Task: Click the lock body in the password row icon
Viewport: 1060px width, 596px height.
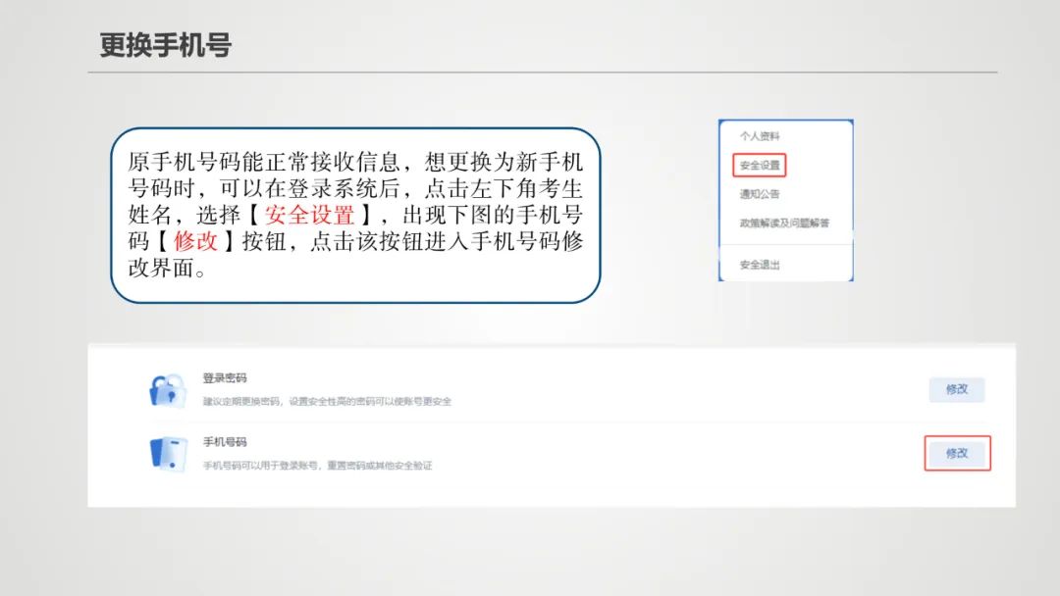Action: (167, 395)
